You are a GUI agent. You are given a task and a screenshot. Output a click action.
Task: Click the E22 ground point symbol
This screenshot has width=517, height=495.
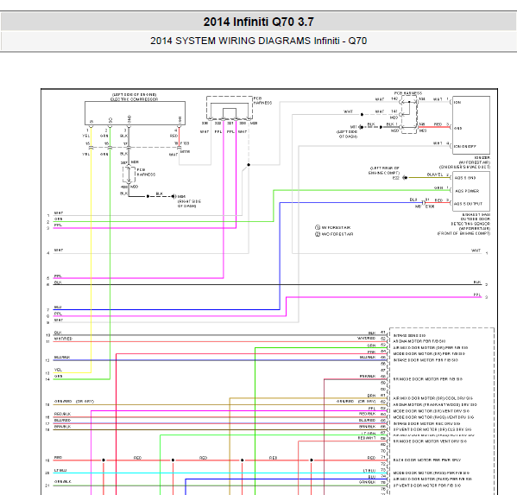(405, 178)
